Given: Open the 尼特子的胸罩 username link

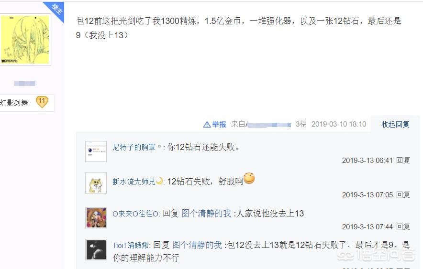Looking at the screenshot, I should 134,147.
